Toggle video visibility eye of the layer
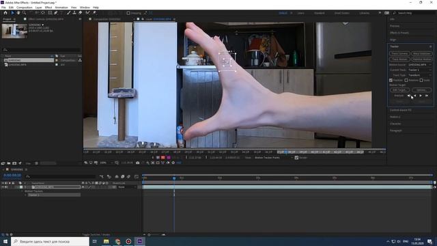 [x=3, y=187]
